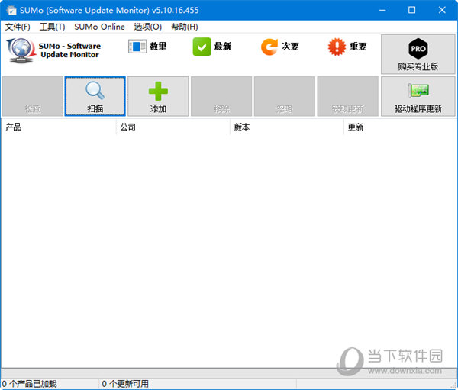The height and width of the screenshot is (390, 458).
Task: Sort list by 公司 column header
Action: tap(173, 127)
